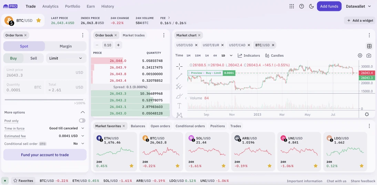The image size is (377, 185).
Task: Open the Datawallet account dropdown
Action: pos(358,6)
